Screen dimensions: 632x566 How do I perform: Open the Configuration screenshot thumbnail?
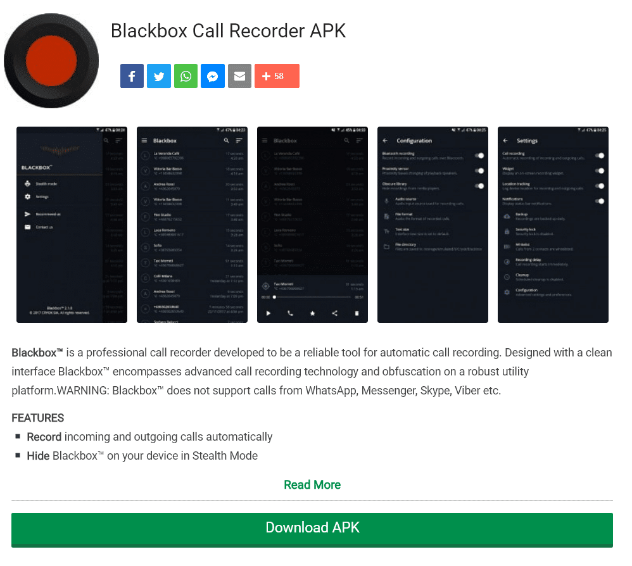click(x=433, y=225)
